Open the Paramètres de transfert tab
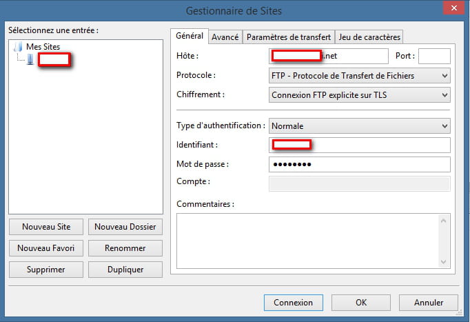This screenshot has height=322, width=470. [x=289, y=37]
